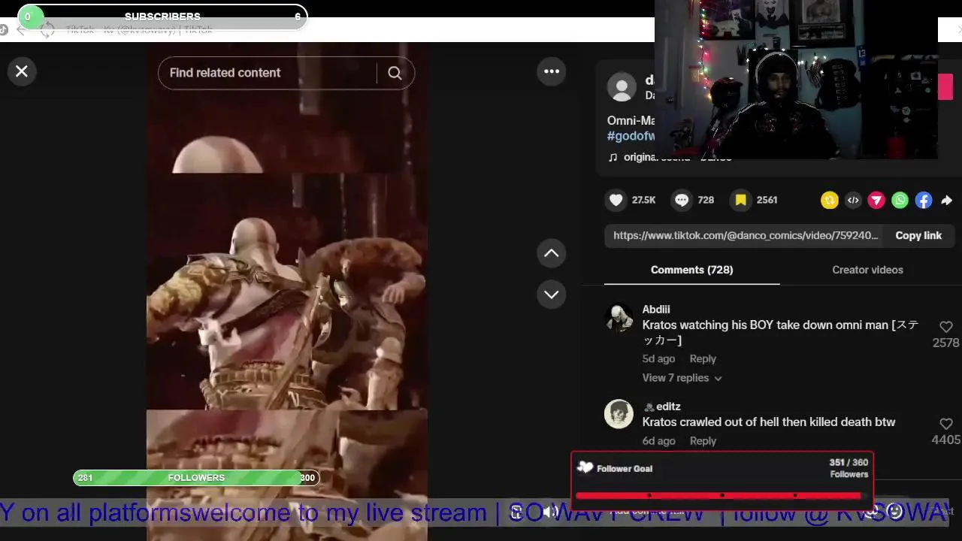Close the TikTok video viewer
This screenshot has height=541, width=962.
click(x=22, y=71)
